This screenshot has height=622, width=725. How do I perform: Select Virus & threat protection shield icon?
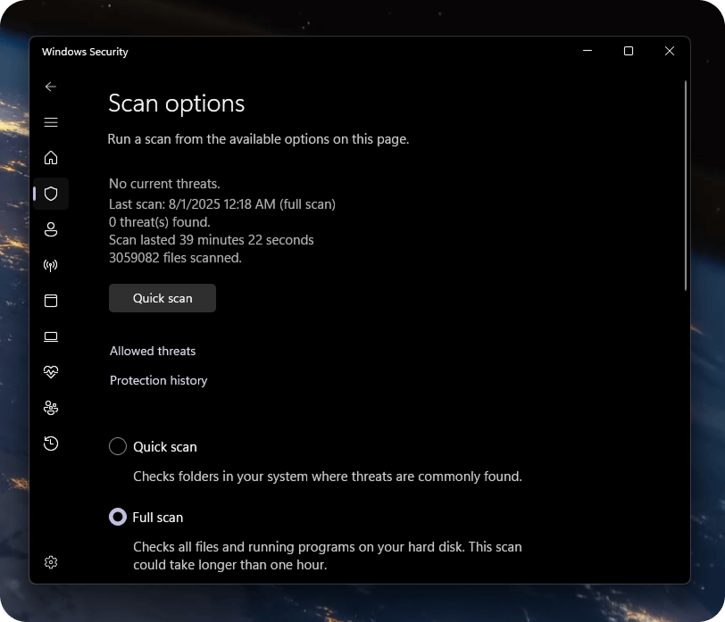[51, 194]
